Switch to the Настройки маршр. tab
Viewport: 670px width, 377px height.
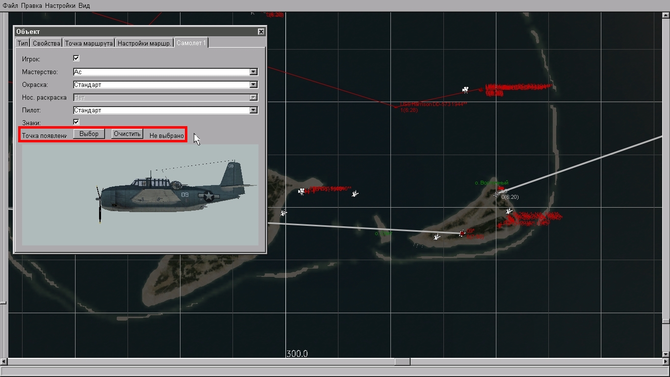coord(144,43)
